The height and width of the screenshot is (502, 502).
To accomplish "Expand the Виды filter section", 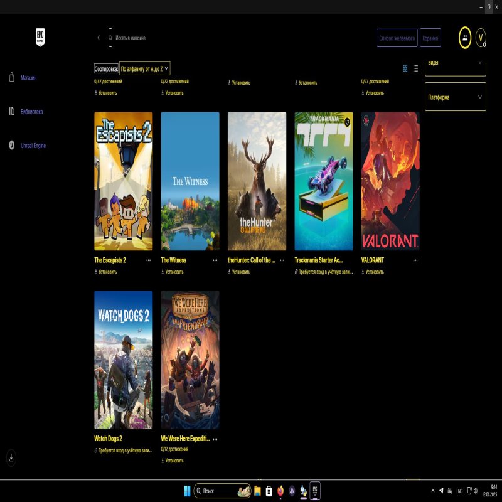I will click(x=455, y=63).
